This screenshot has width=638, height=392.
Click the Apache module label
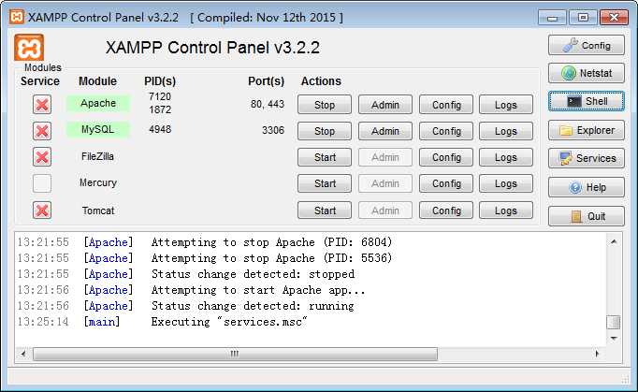98,103
